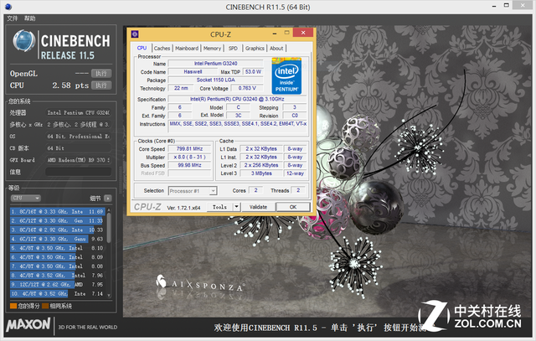Click the Validate button in CPU-Z

tap(258, 207)
